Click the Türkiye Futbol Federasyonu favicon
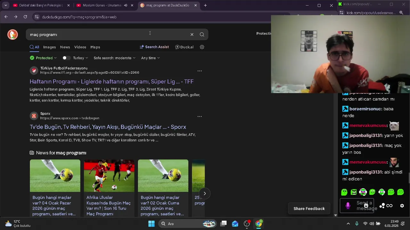The width and height of the screenshot is (410, 230). [x=34, y=70]
